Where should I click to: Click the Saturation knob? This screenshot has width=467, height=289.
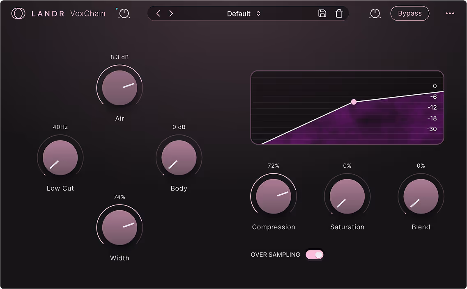347,196
